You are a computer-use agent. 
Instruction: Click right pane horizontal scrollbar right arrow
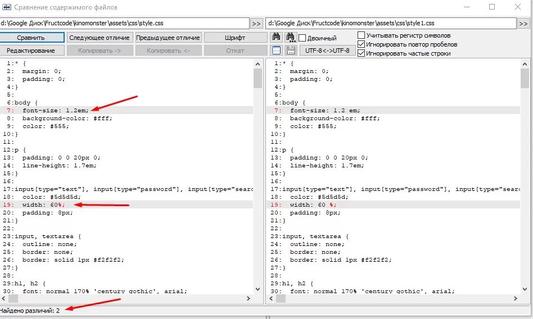point(516,299)
